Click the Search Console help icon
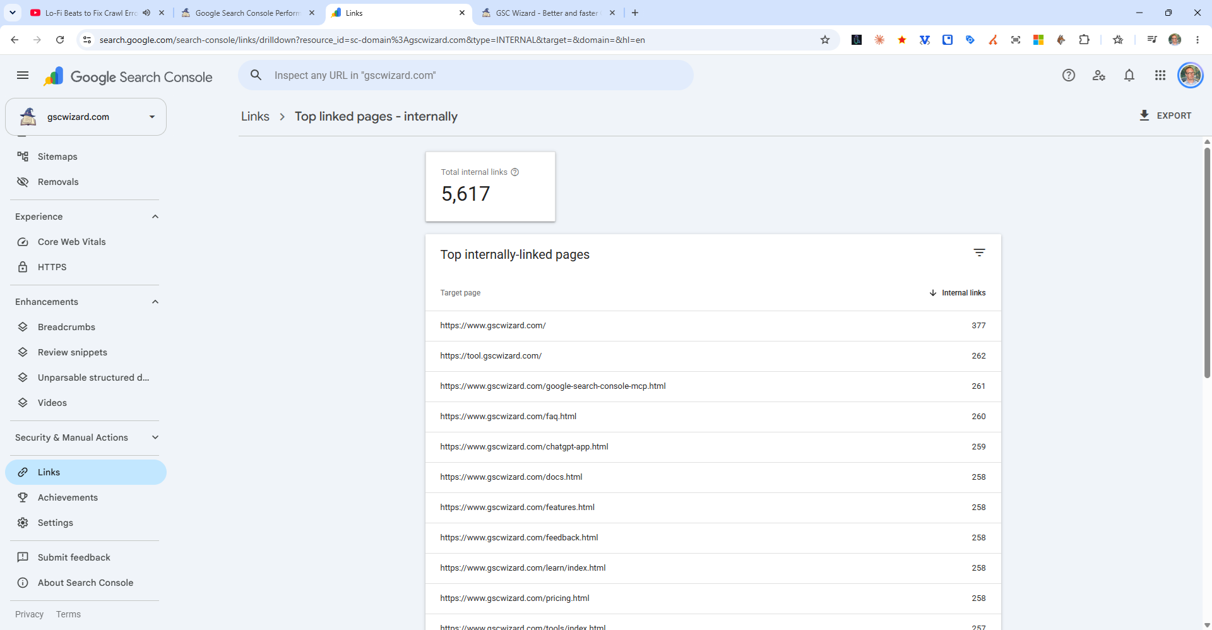Viewport: 1212px width, 630px height. pyautogui.click(x=1069, y=76)
